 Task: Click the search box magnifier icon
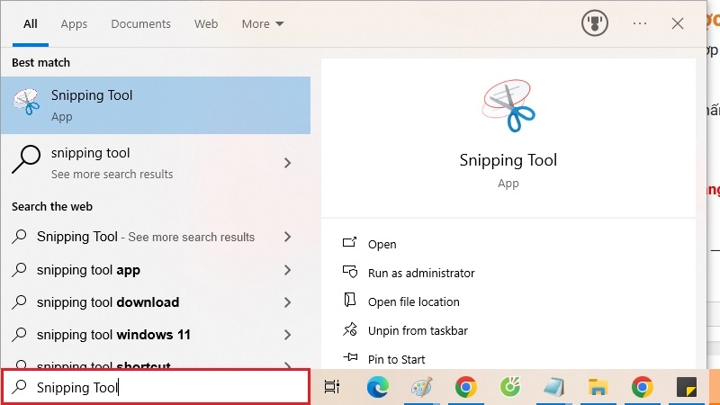pos(19,387)
